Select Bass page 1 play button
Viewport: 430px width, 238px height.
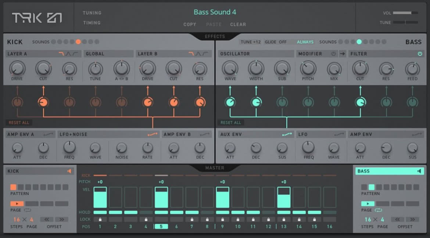(x=368, y=204)
